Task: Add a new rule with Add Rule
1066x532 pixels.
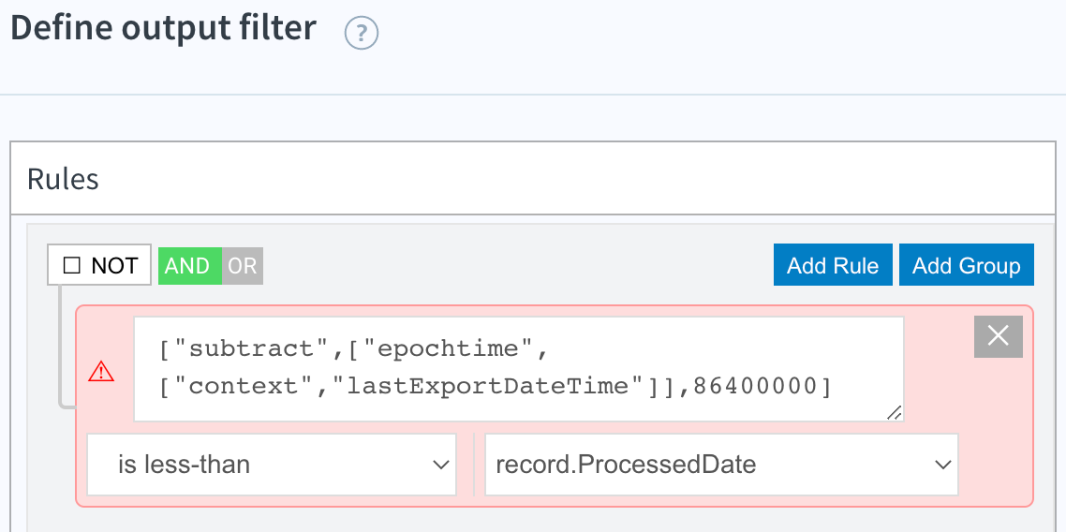Action: pyautogui.click(x=833, y=265)
